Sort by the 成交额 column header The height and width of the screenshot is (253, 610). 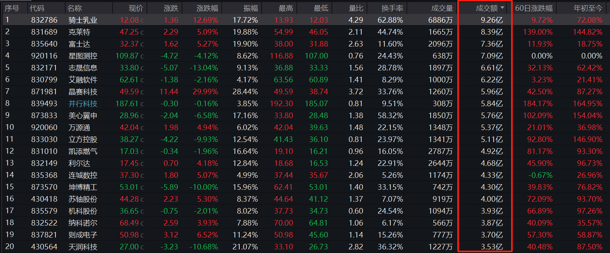[486, 8]
